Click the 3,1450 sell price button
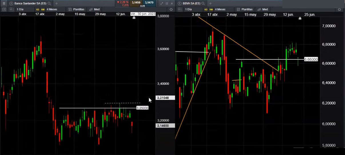The height and width of the screenshot is (155, 345). pyautogui.click(x=136, y=3)
